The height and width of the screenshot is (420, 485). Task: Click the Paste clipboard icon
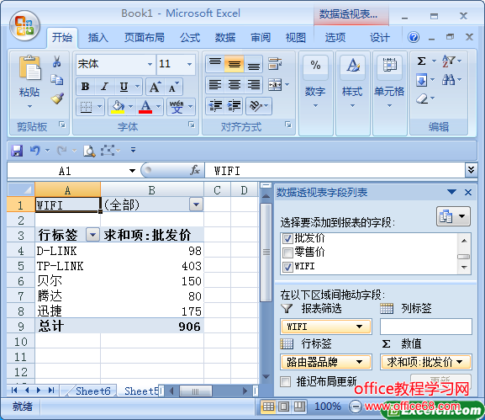[29, 67]
